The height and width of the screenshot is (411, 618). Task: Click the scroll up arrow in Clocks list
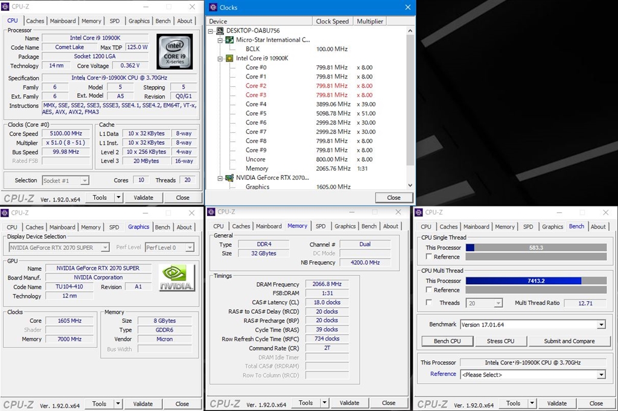[x=410, y=30]
